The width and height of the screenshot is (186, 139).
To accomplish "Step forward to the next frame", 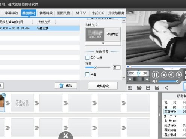I will pos(179,75).
